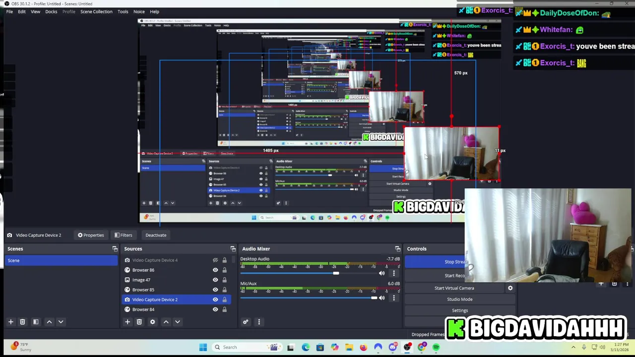Hide the Browser 86 source

pyautogui.click(x=215, y=270)
